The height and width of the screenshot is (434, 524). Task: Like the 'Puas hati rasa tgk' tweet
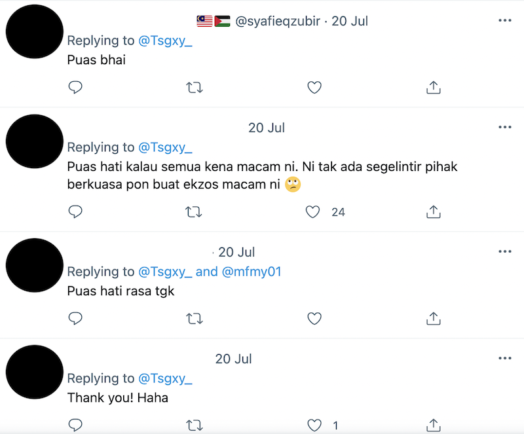coord(314,318)
